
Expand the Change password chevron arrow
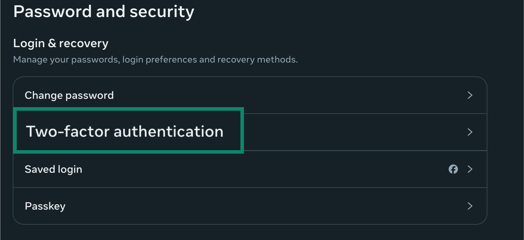coord(470,95)
